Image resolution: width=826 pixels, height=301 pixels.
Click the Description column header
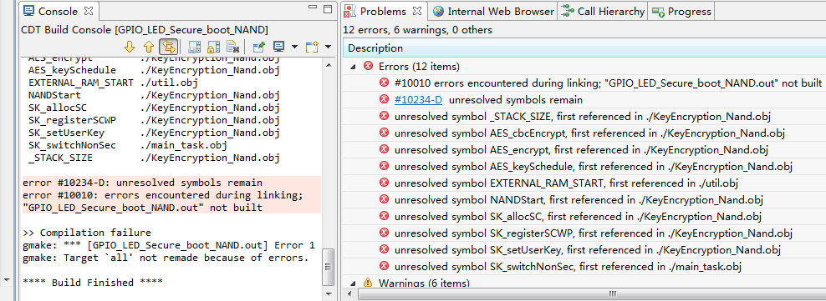584,48
